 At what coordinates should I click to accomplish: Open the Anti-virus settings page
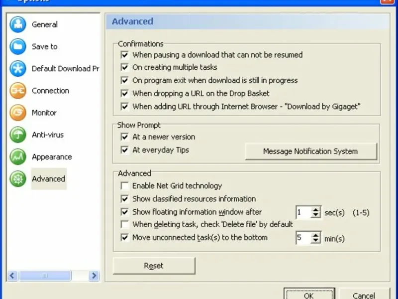(x=48, y=135)
